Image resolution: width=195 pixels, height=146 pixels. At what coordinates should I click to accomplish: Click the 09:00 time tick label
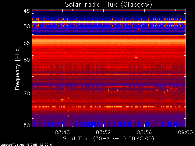coord(186,133)
